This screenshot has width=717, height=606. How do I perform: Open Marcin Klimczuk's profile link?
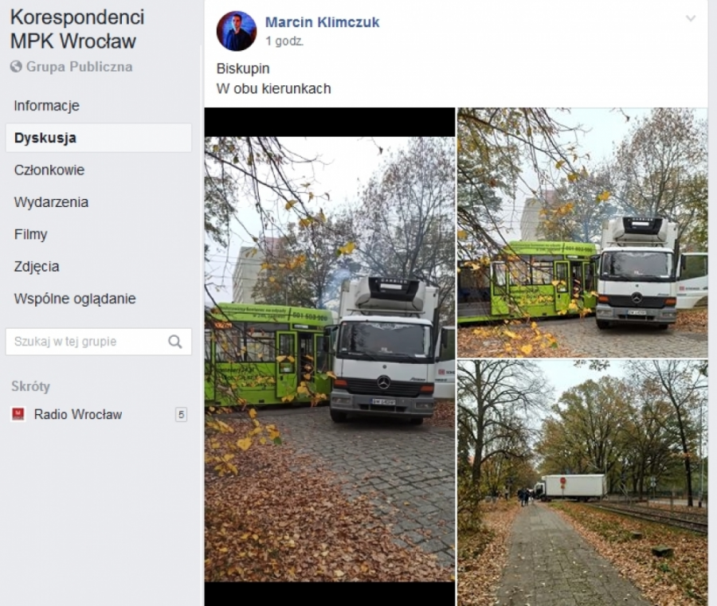323,22
